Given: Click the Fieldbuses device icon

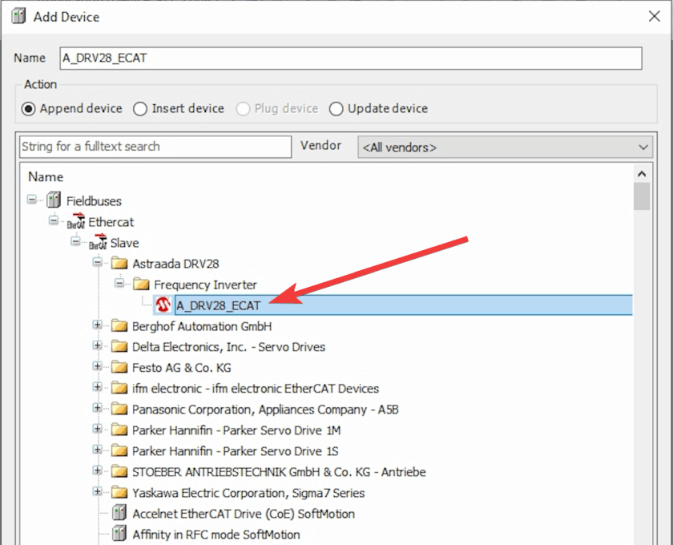Looking at the screenshot, I should click(x=54, y=200).
